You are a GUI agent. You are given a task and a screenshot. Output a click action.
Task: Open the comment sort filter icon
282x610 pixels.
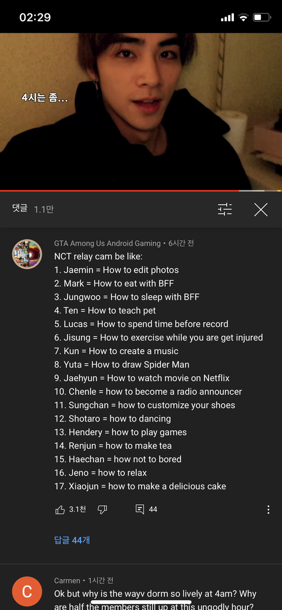click(225, 209)
